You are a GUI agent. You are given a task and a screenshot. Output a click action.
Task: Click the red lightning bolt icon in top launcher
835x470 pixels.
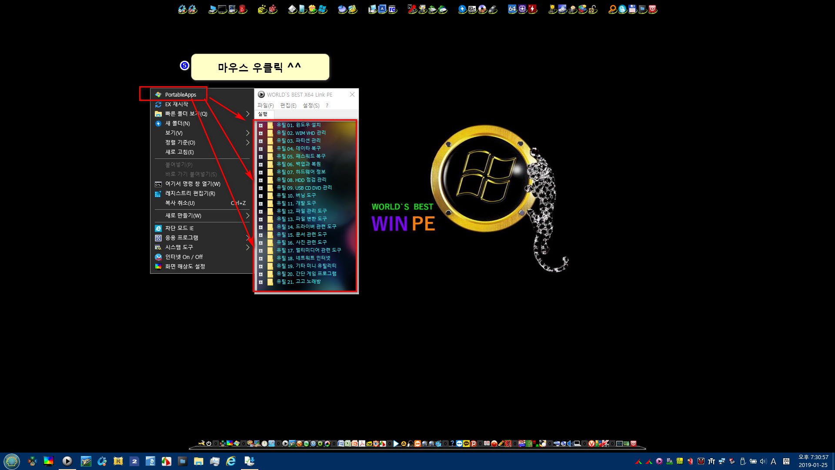532,9
